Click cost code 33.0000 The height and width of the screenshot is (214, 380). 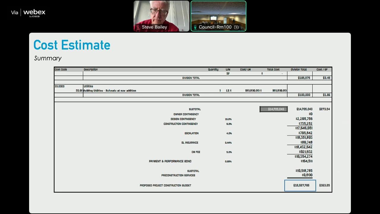click(x=59, y=86)
